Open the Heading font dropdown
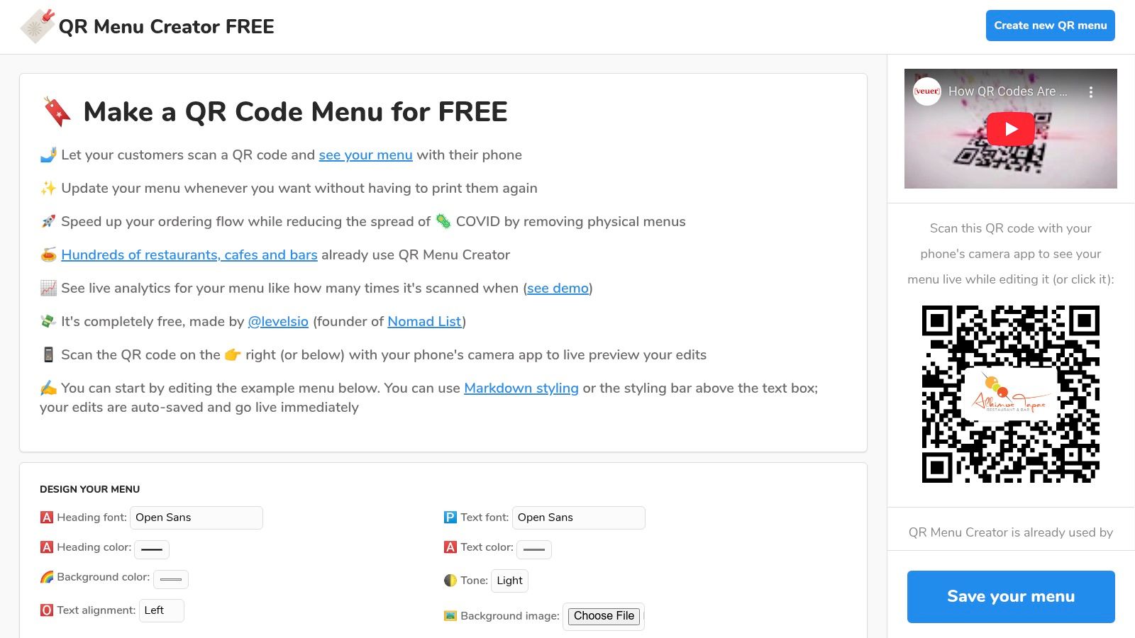Viewport: 1135px width, 638px height. pos(196,517)
